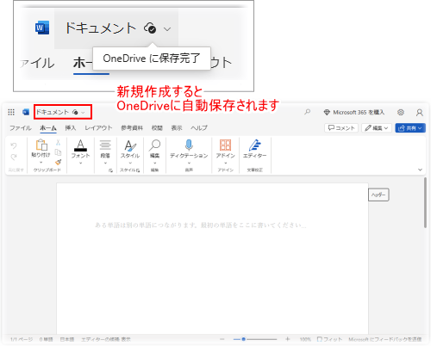Switch to the 参考資料 tab
Image resolution: width=431 pixels, height=346 pixels.
click(x=132, y=128)
